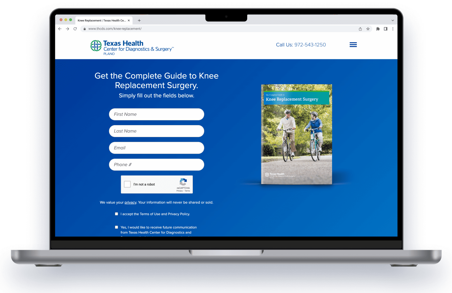The image size is (452, 293).
Task: Click the share icon in address bar
Action: click(x=360, y=29)
